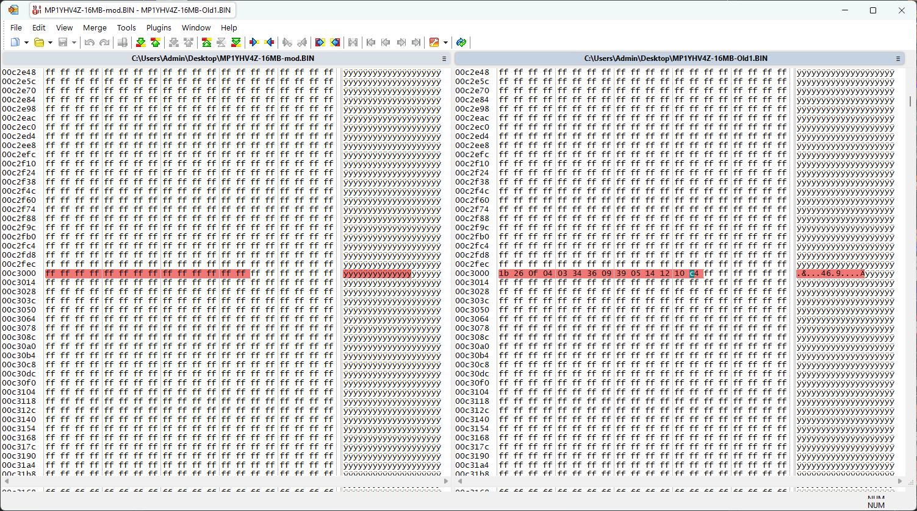The image size is (917, 511).
Task: Expand the Open folder dropdown arrow
Action: 50,43
